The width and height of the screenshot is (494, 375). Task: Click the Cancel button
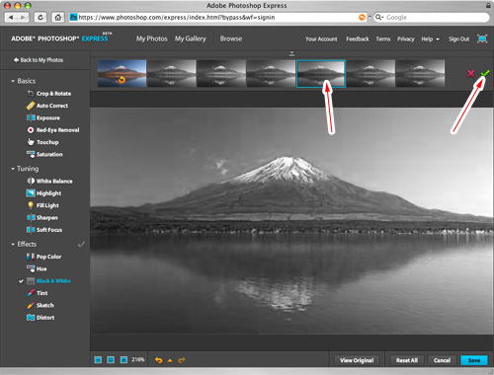[x=442, y=360]
